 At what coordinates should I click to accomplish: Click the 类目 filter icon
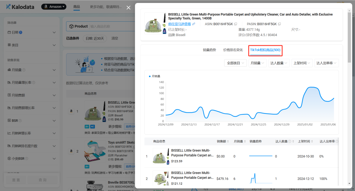9,45
